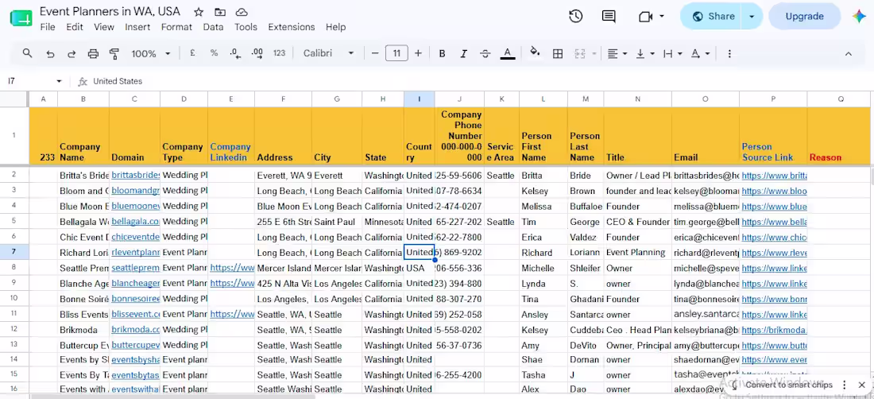The image size is (874, 399).
Task: Decrease font size minus button
Action: [x=375, y=53]
